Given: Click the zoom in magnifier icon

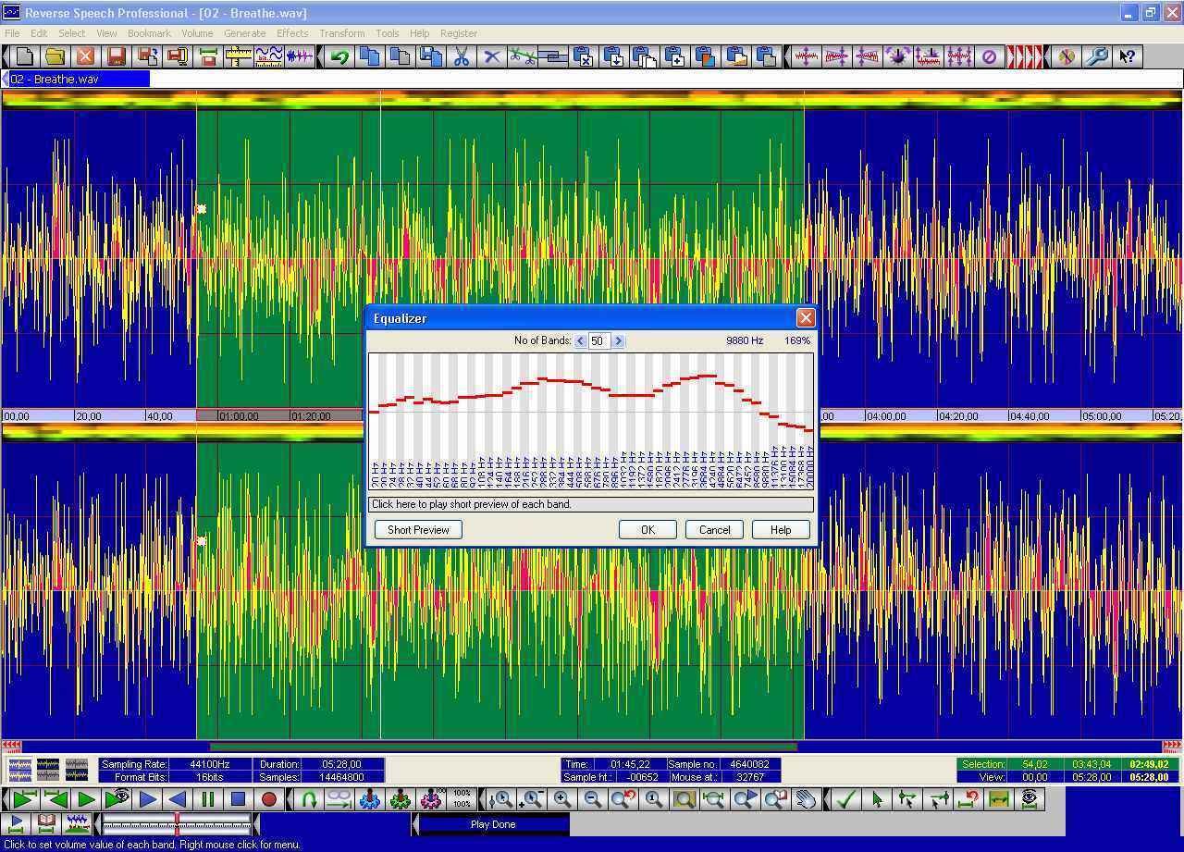Looking at the screenshot, I should [x=562, y=799].
